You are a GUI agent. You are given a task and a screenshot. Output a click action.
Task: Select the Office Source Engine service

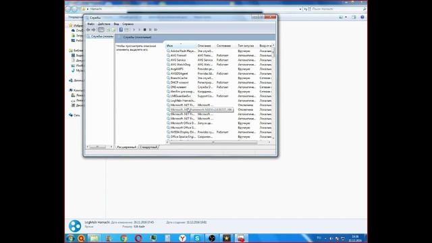[x=219, y=136]
